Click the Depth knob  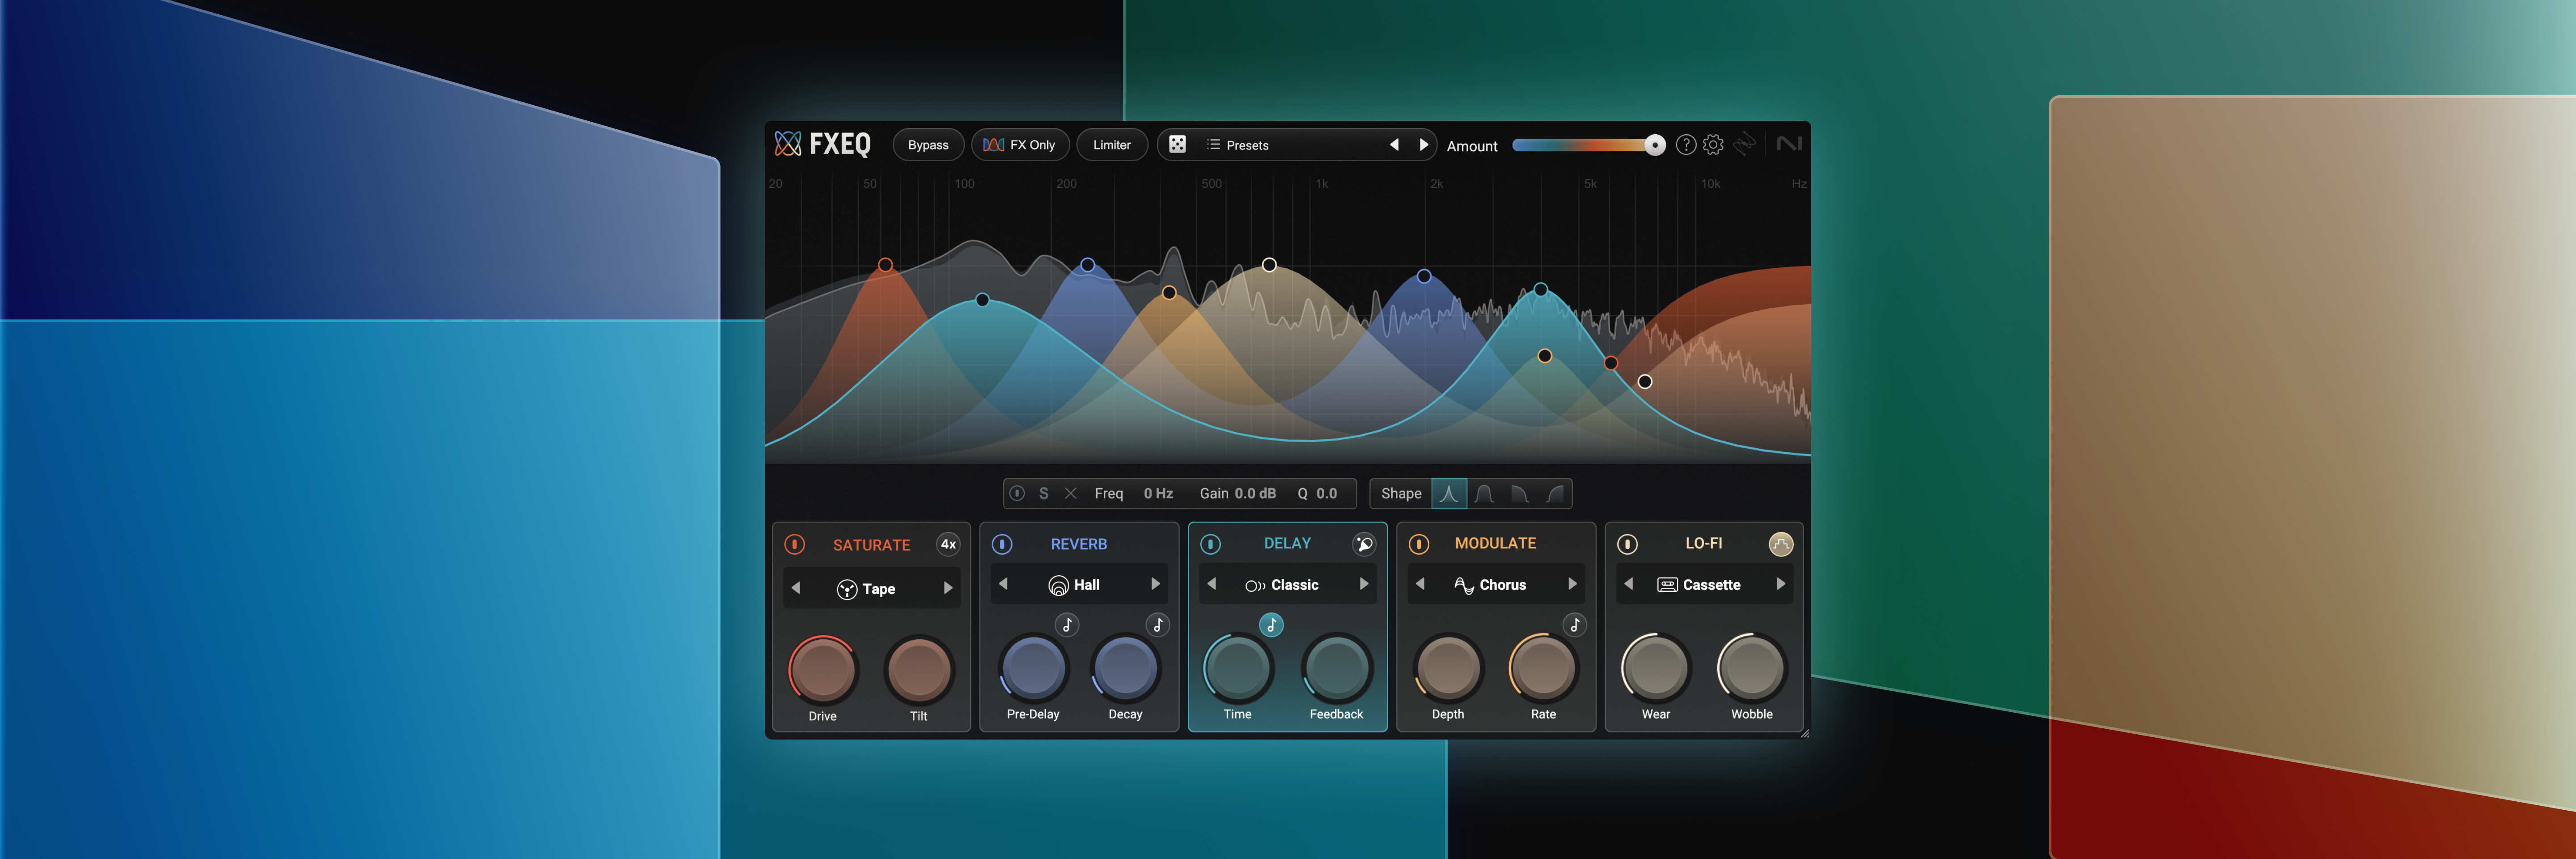(1448, 668)
